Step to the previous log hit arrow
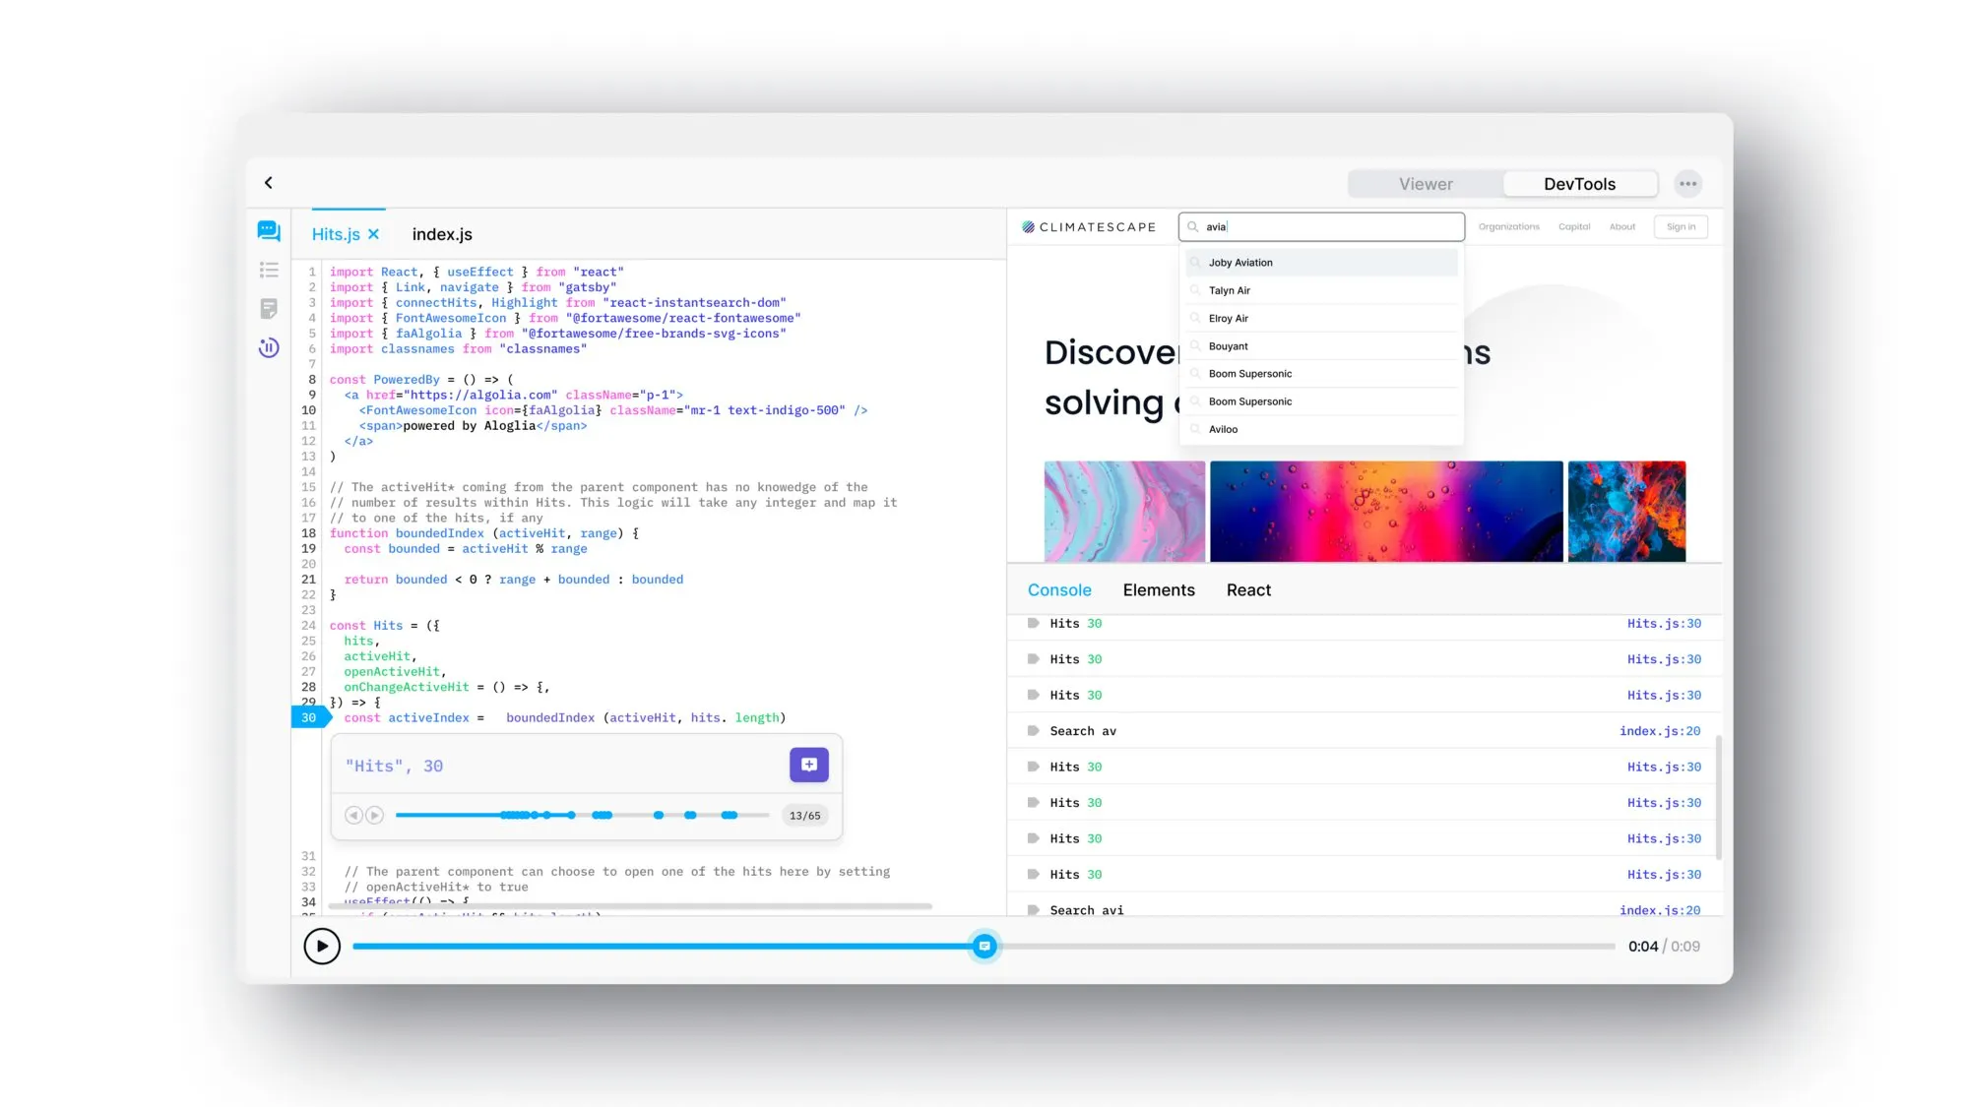 click(x=353, y=815)
